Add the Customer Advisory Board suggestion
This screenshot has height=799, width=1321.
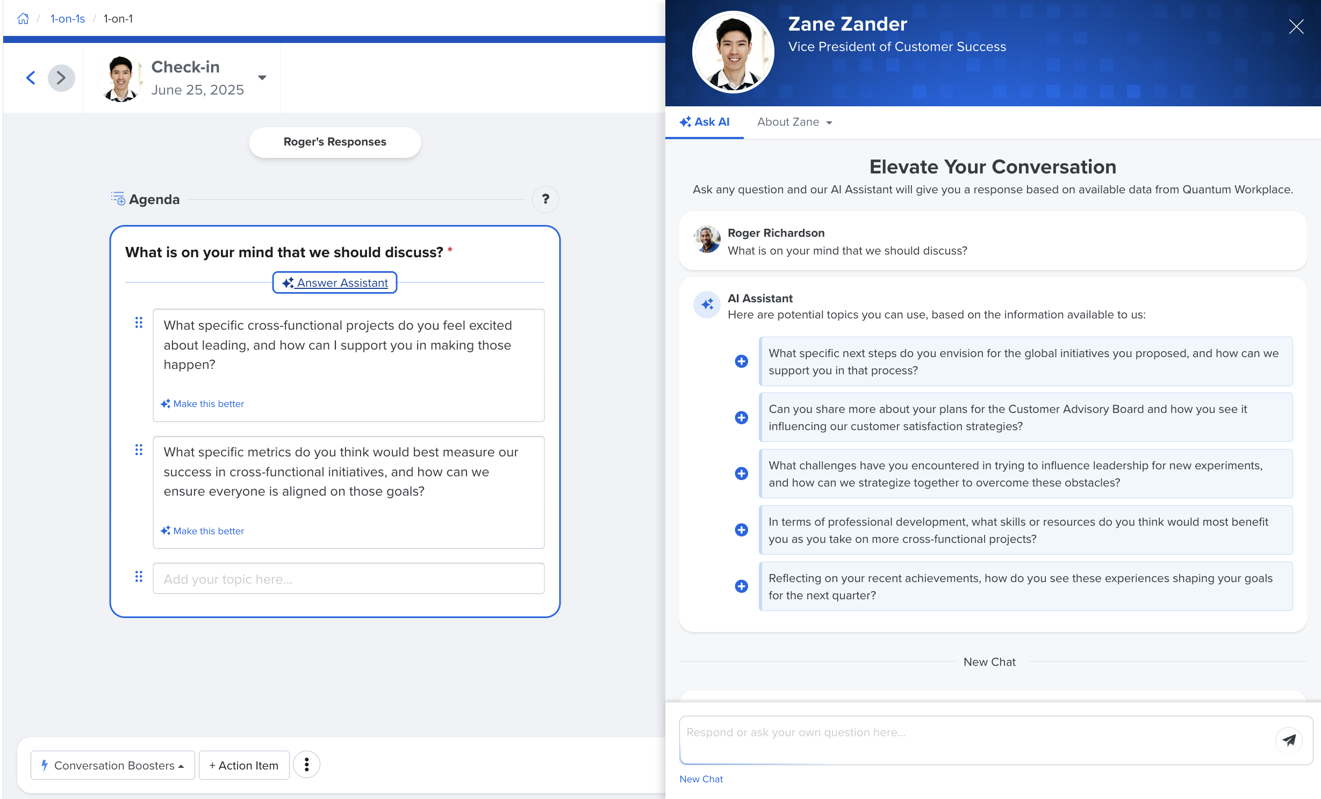coord(741,418)
